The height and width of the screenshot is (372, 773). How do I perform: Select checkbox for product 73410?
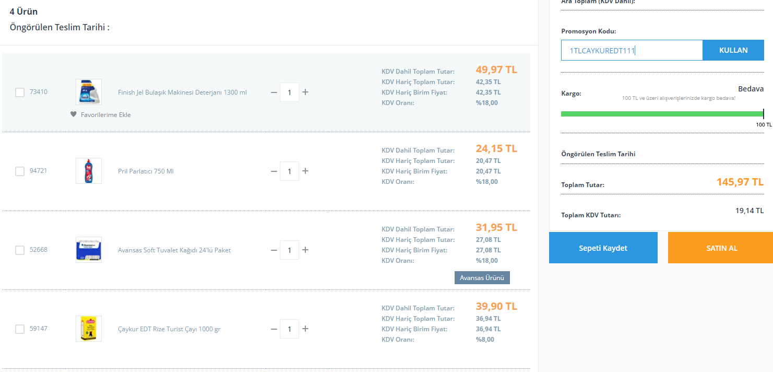20,92
